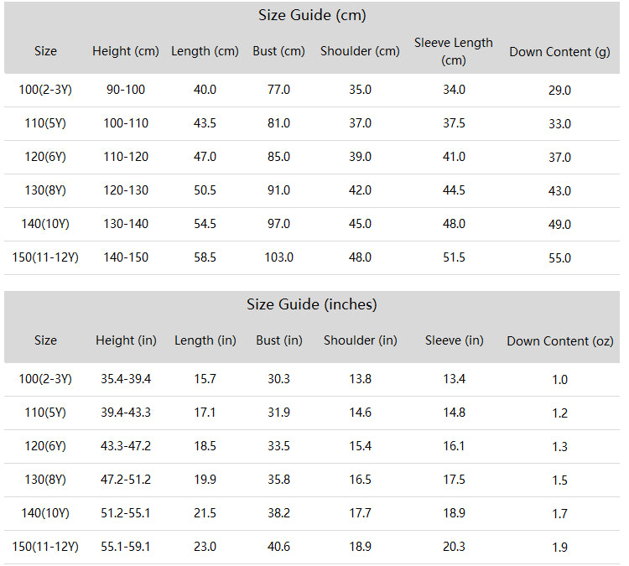Screen dimensions: 629x566
Task: Click the Size Guide (cm) title
Action: coord(312,15)
